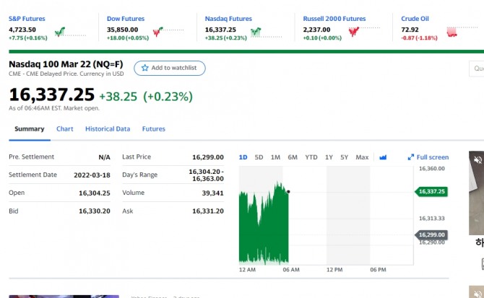Open the Crude Oil link
This screenshot has width=484, height=298.
click(x=415, y=19)
